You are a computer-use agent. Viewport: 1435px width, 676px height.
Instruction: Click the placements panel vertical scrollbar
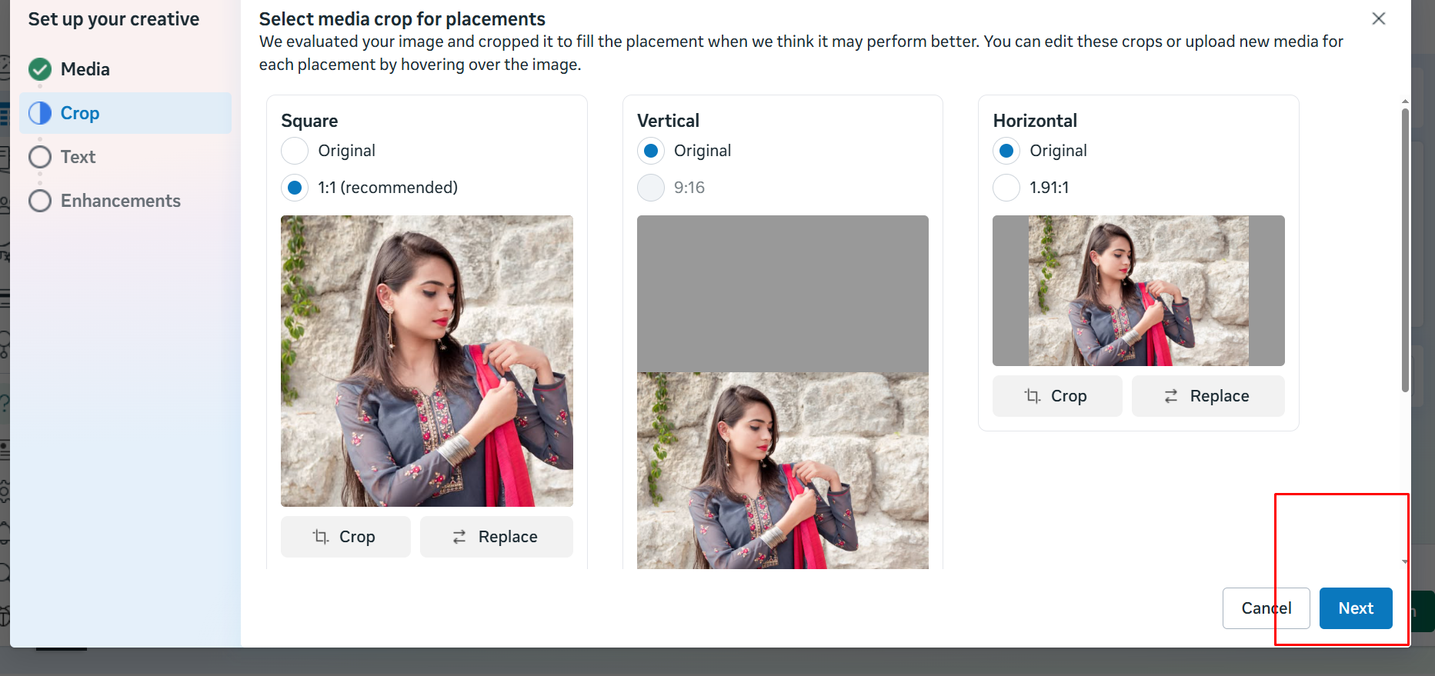(1405, 250)
